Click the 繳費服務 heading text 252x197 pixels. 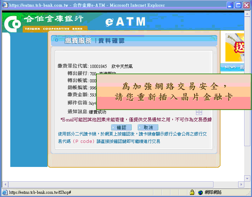pyautogui.click(x=78, y=41)
